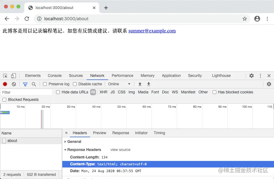Show the Preview tab of the request
Screen dimensions: 274x179
pyautogui.click(x=99, y=133)
